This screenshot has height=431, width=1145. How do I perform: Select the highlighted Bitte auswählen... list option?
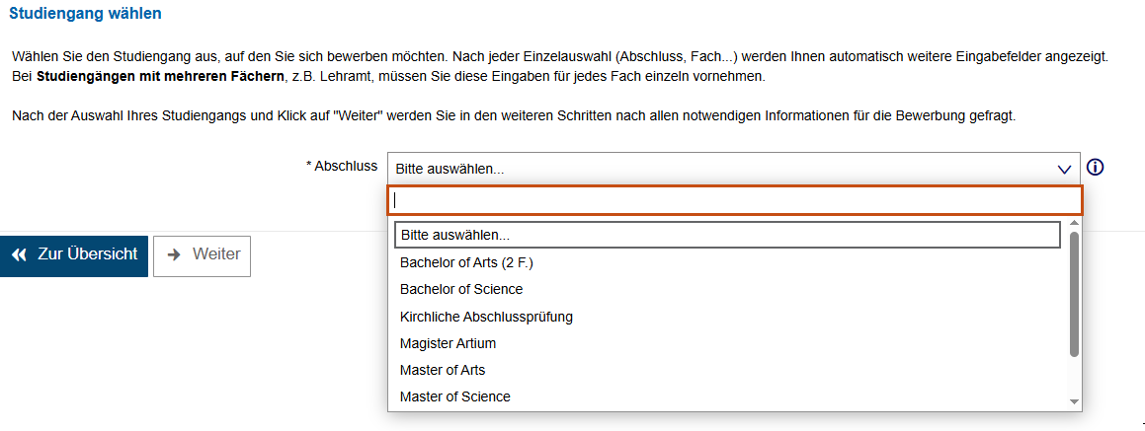(x=727, y=235)
